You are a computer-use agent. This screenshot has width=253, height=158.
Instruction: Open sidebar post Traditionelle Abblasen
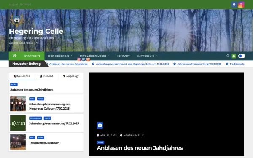[44, 143]
